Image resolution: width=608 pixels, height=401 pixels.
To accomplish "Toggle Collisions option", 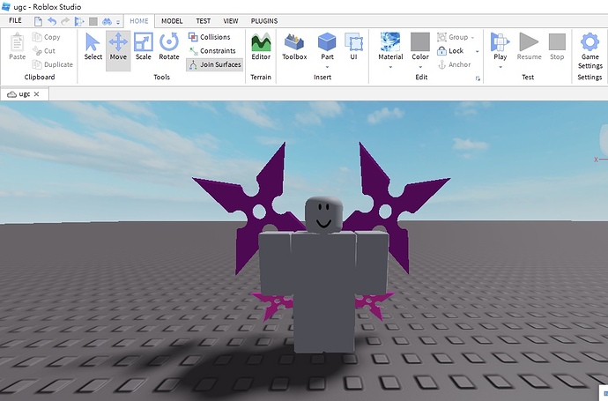I will [x=210, y=37].
